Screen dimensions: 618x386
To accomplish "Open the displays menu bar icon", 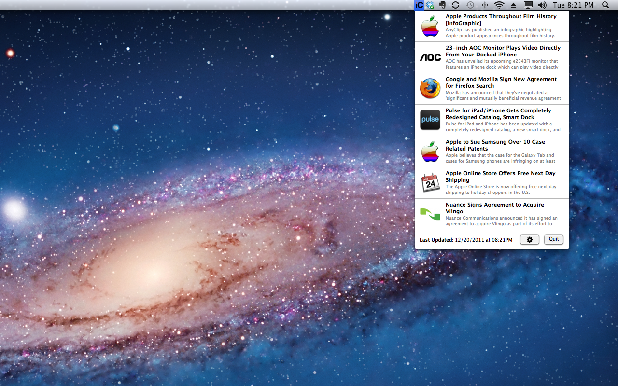I will (528, 5).
